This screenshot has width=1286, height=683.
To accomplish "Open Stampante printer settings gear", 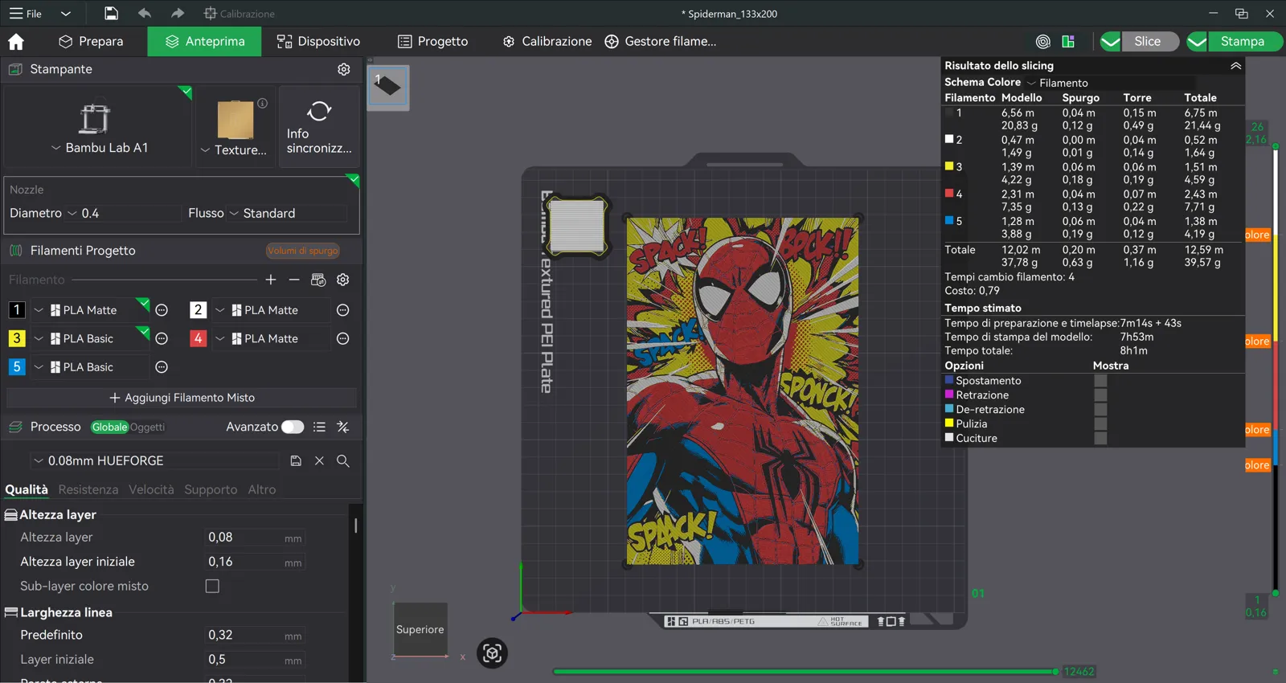I will [x=344, y=69].
